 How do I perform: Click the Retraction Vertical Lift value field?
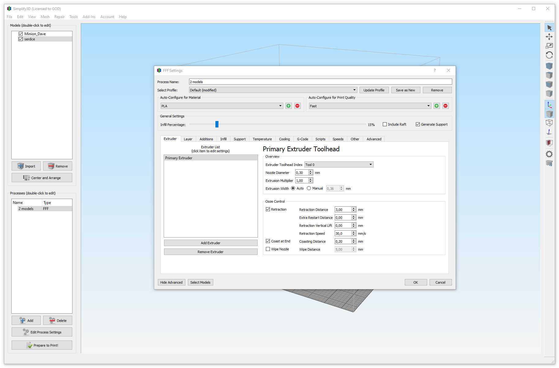pos(343,226)
